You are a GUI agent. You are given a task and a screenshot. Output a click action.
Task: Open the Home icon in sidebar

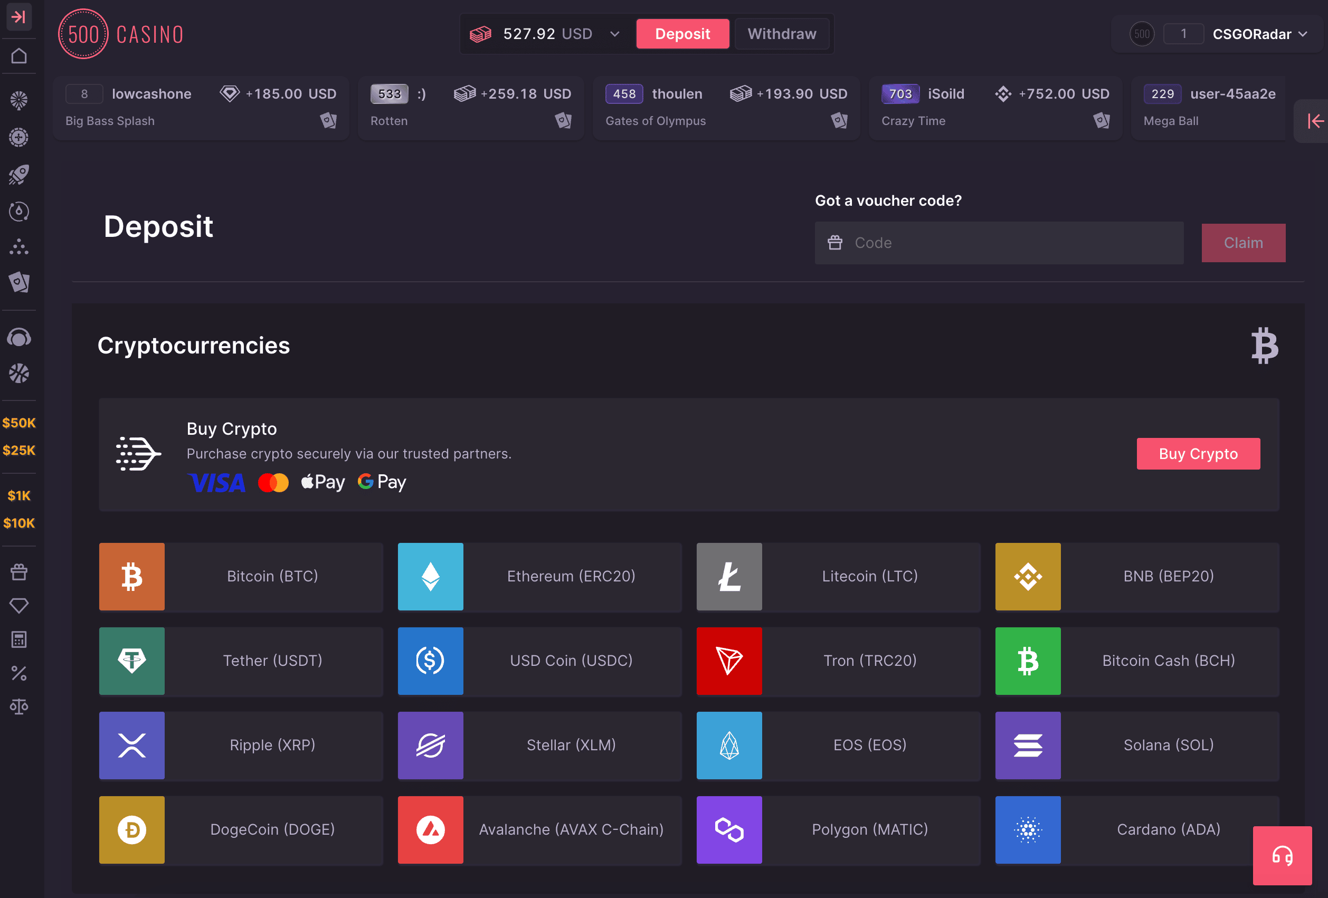point(19,56)
